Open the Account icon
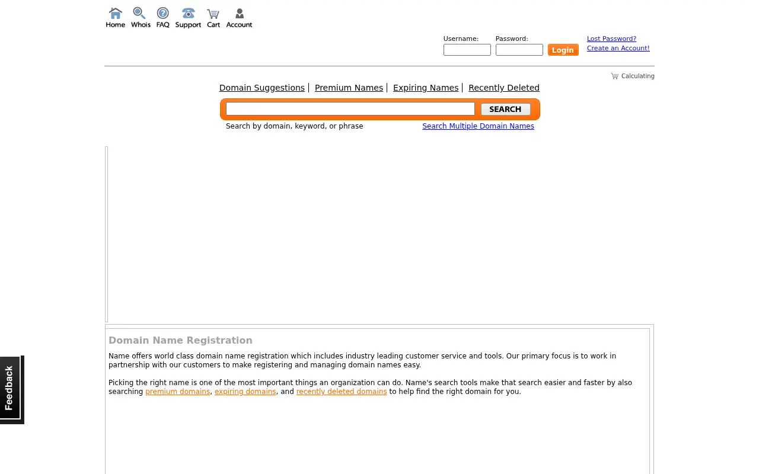The image size is (759, 474). point(239,18)
